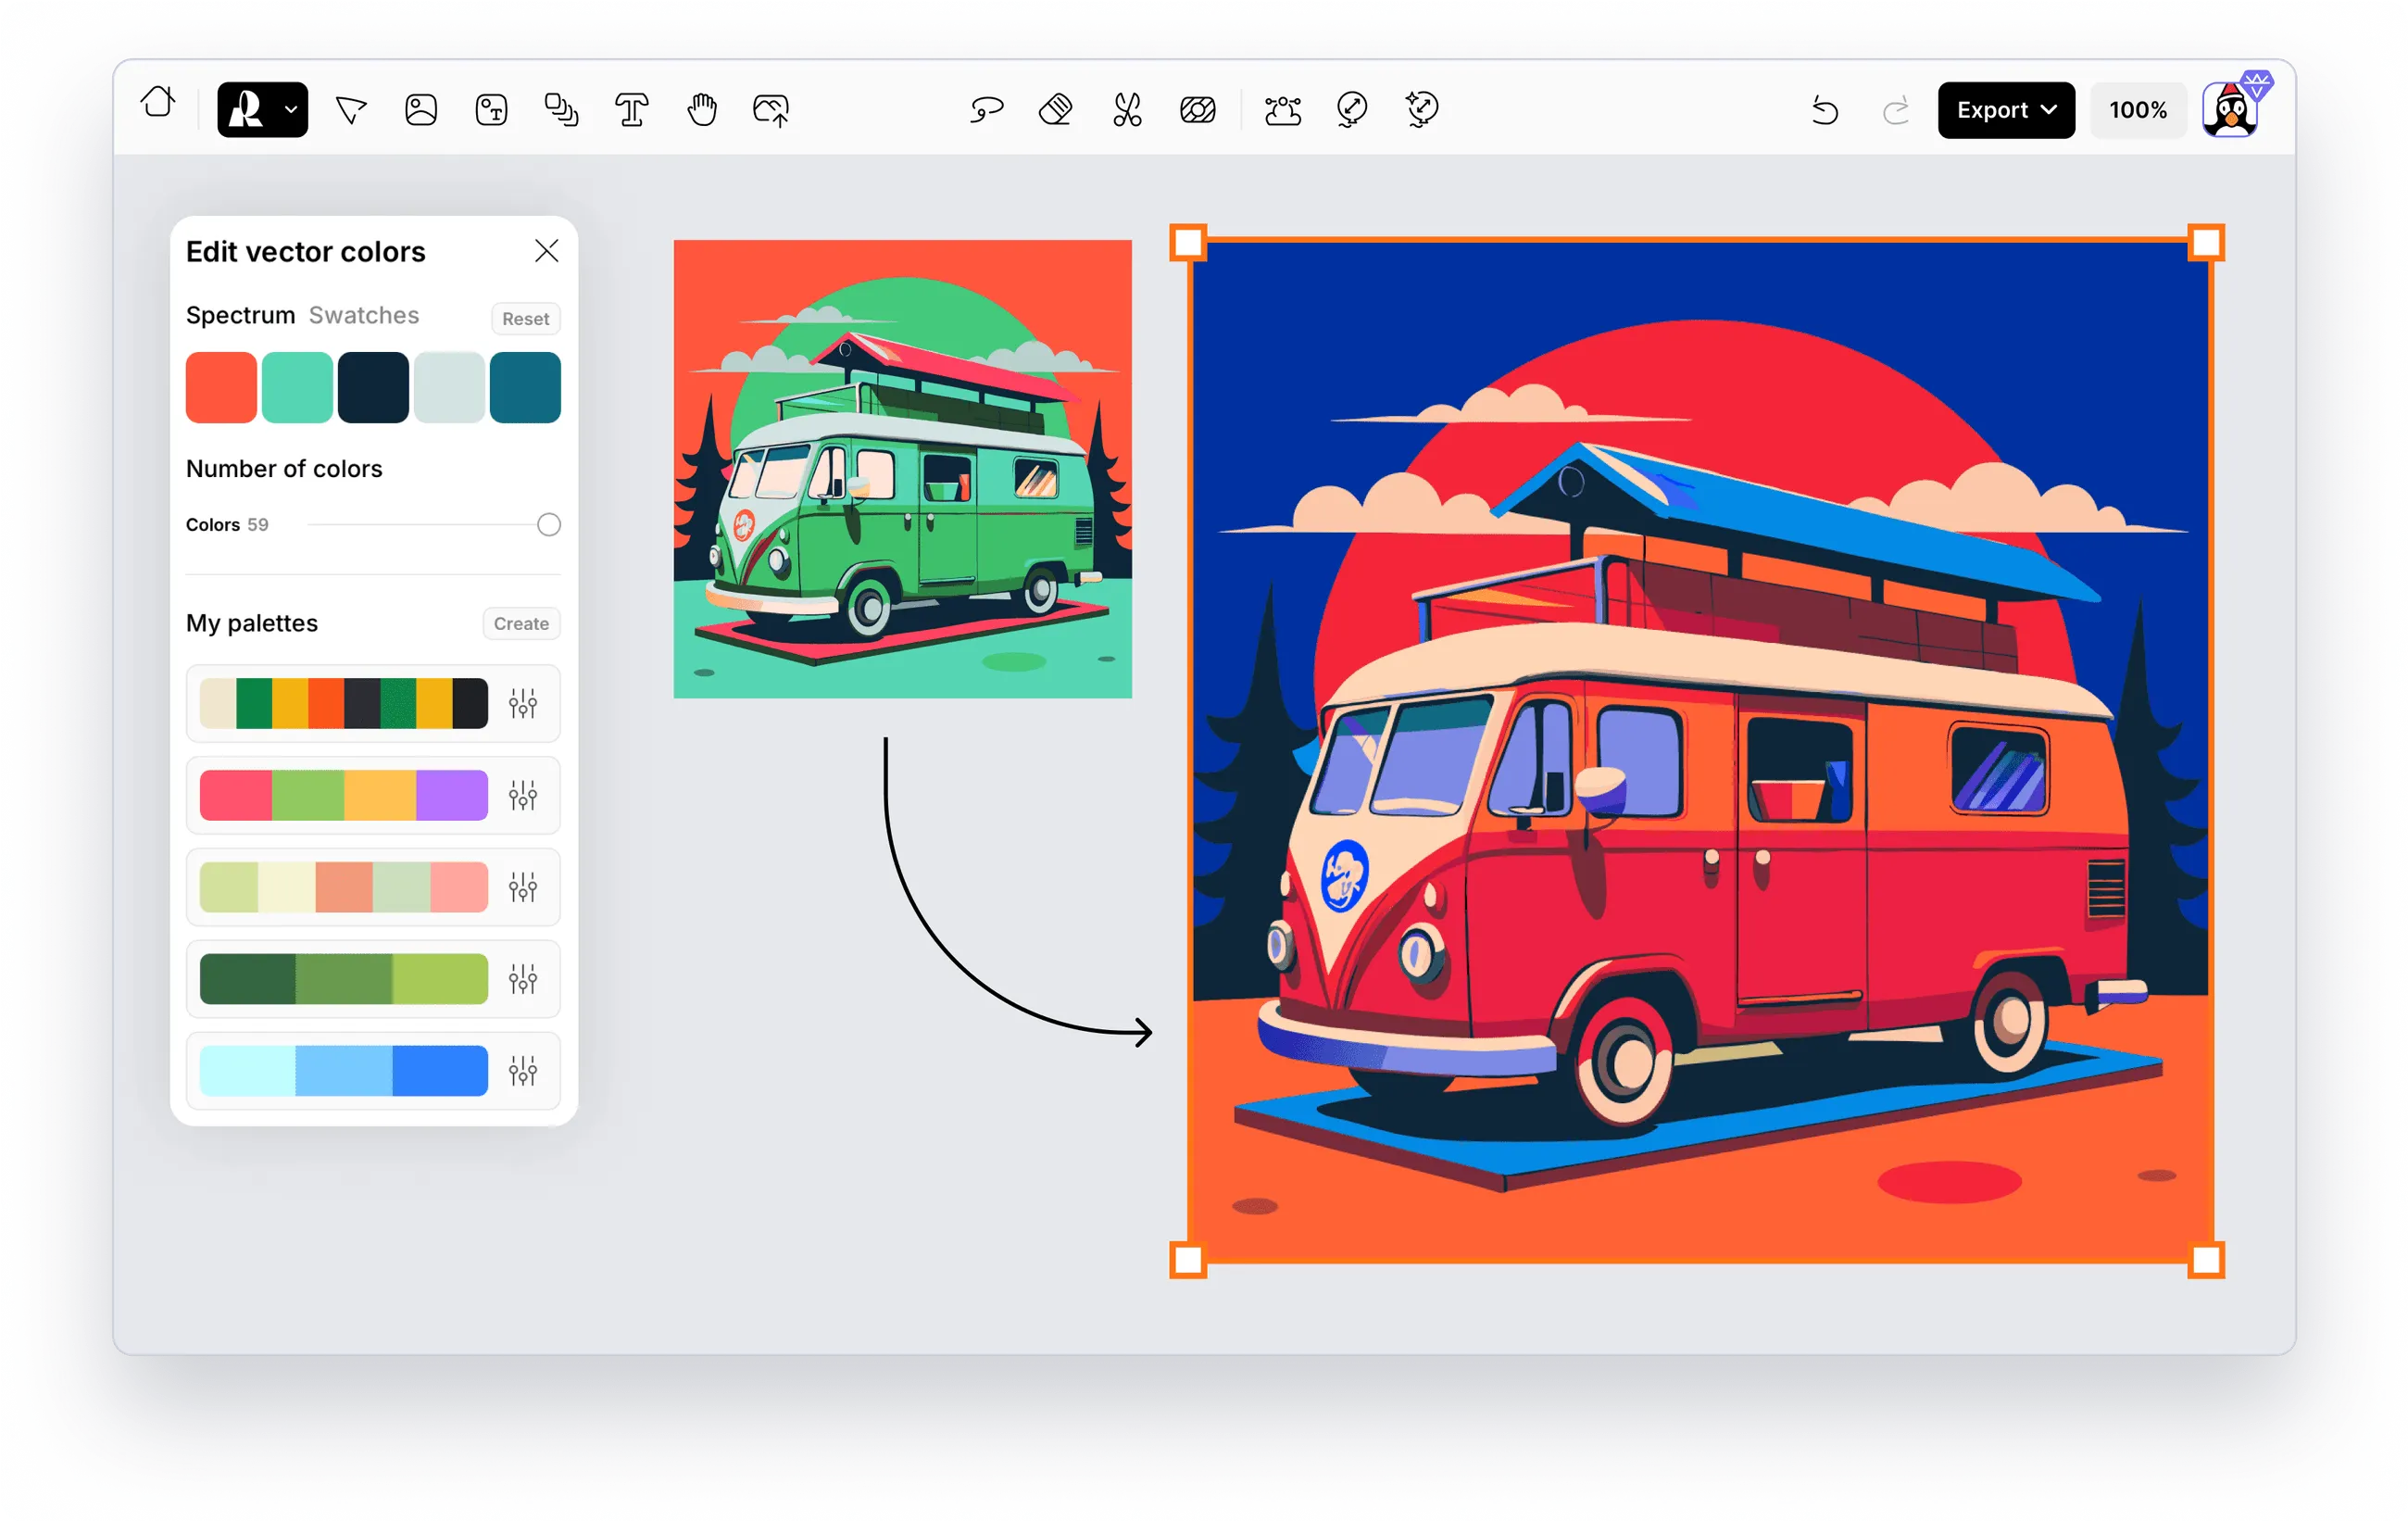Open the 100% zoom level menu
Viewport: 2408px width, 1521px height.
pyautogui.click(x=2138, y=110)
